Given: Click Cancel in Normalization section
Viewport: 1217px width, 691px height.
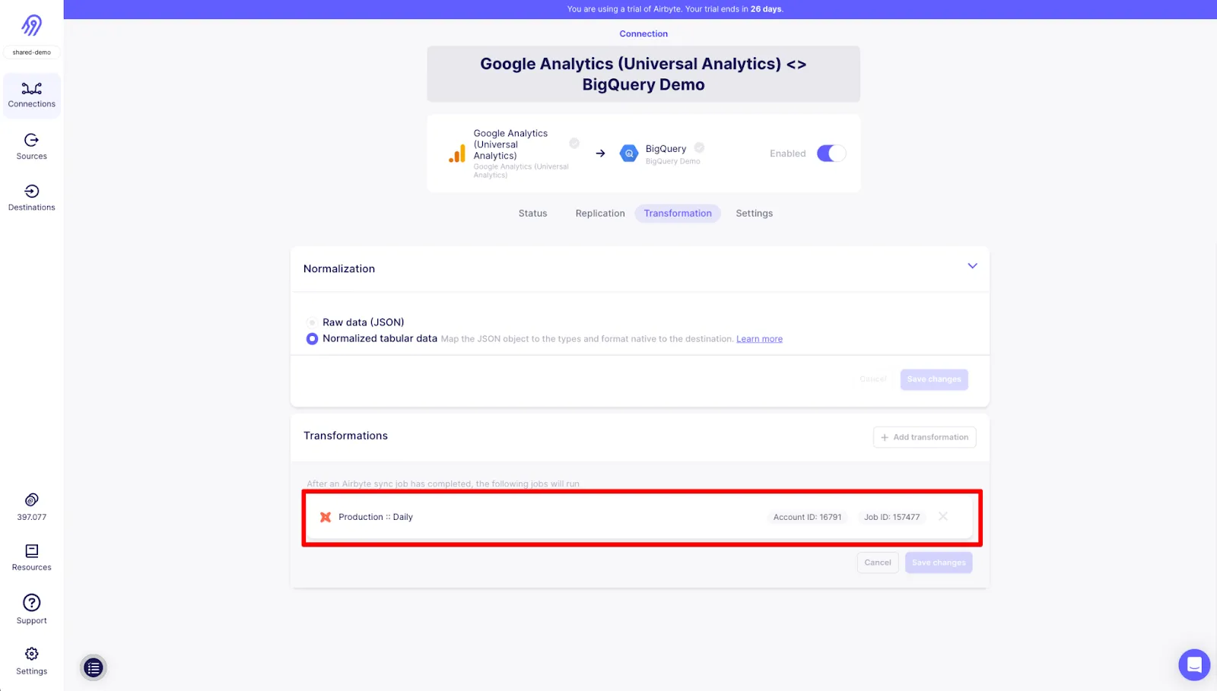Looking at the screenshot, I should [873, 379].
